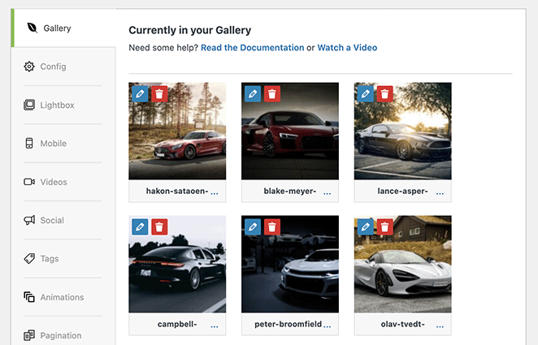Go to the Animations tab

point(62,297)
